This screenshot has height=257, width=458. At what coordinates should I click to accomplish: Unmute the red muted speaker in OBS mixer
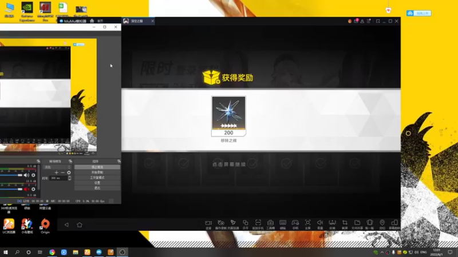tap(26, 189)
